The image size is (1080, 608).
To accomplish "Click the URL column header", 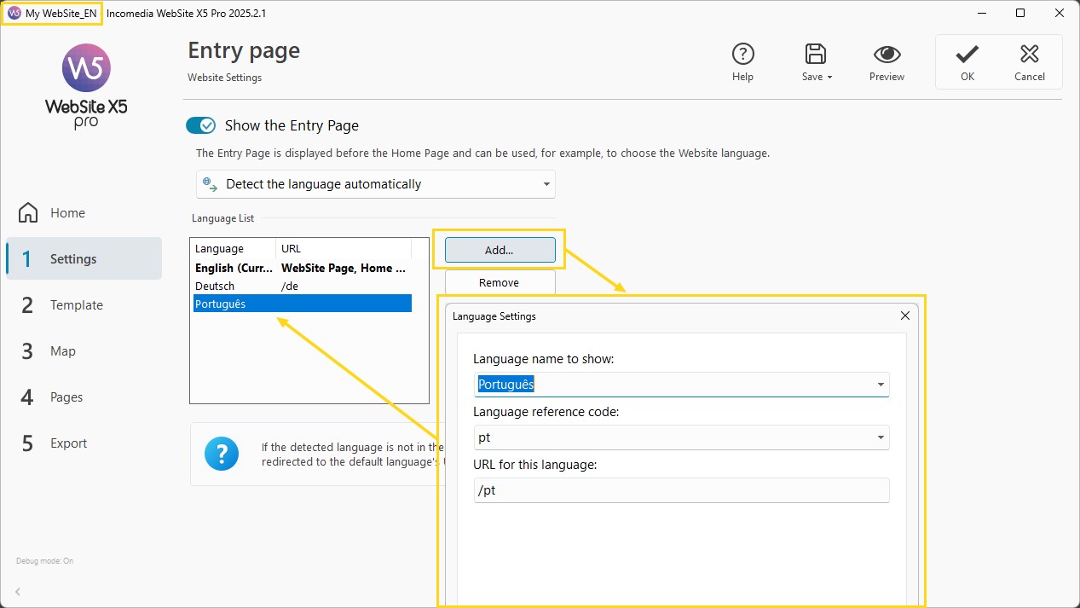I will [x=344, y=249].
